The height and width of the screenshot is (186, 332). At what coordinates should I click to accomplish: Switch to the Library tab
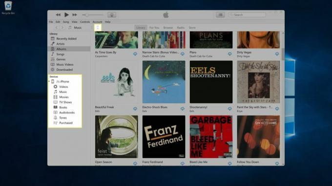pos(141,28)
